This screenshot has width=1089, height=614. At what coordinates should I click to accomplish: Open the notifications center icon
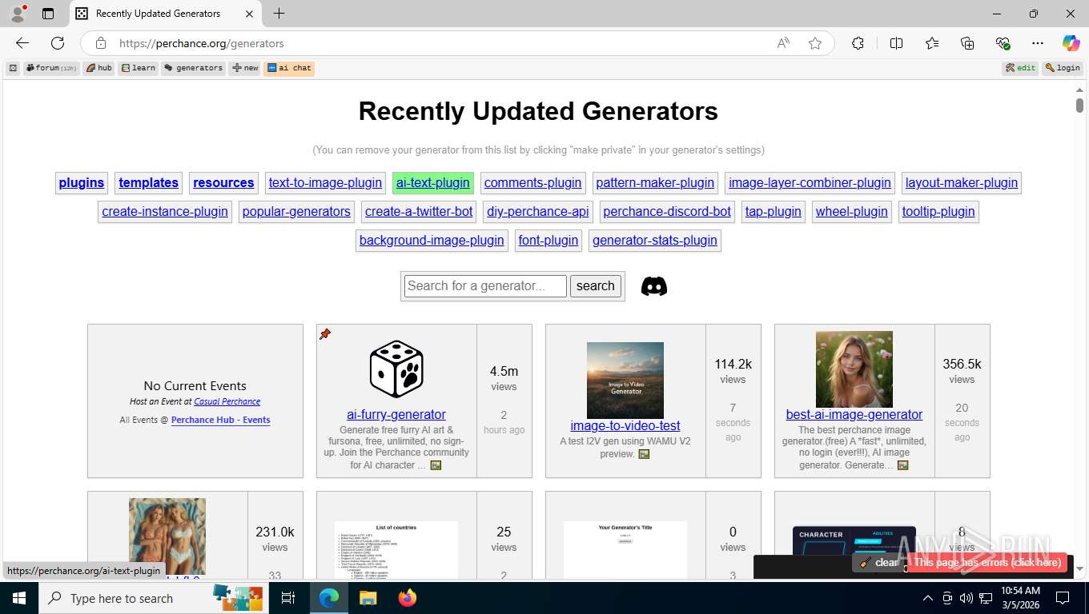point(1063,598)
